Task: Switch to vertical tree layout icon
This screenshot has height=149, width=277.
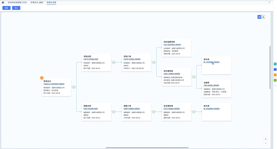Action: tap(263, 17)
